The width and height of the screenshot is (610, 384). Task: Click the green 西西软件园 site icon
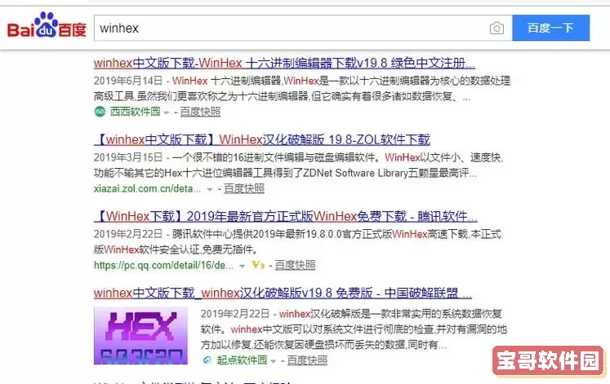click(100, 112)
